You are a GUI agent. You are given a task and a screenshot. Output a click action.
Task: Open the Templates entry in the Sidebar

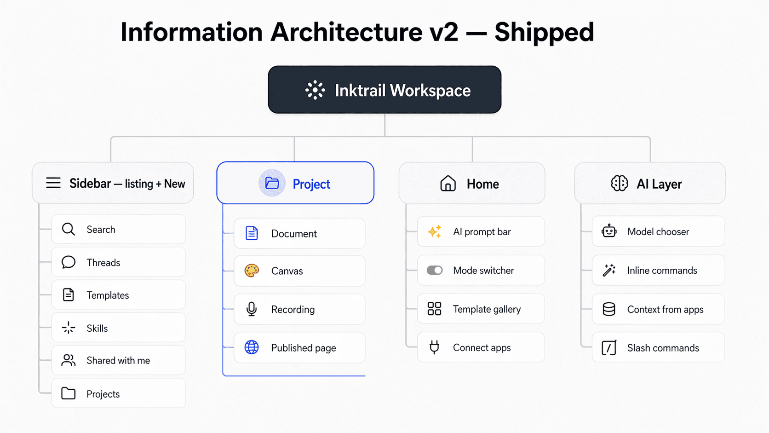119,295
